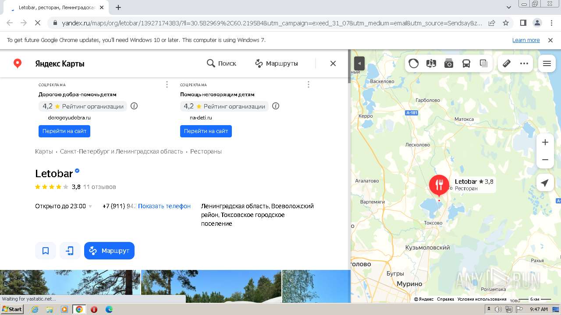Launch Microsoft Edge from the taskbar
Screen dimensions: 561x315
pos(109,309)
